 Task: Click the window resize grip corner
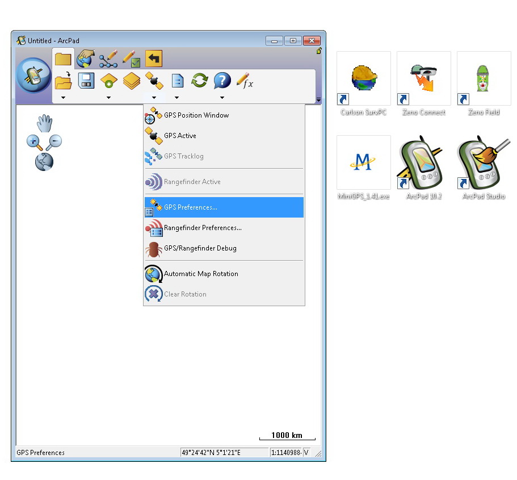318,454
